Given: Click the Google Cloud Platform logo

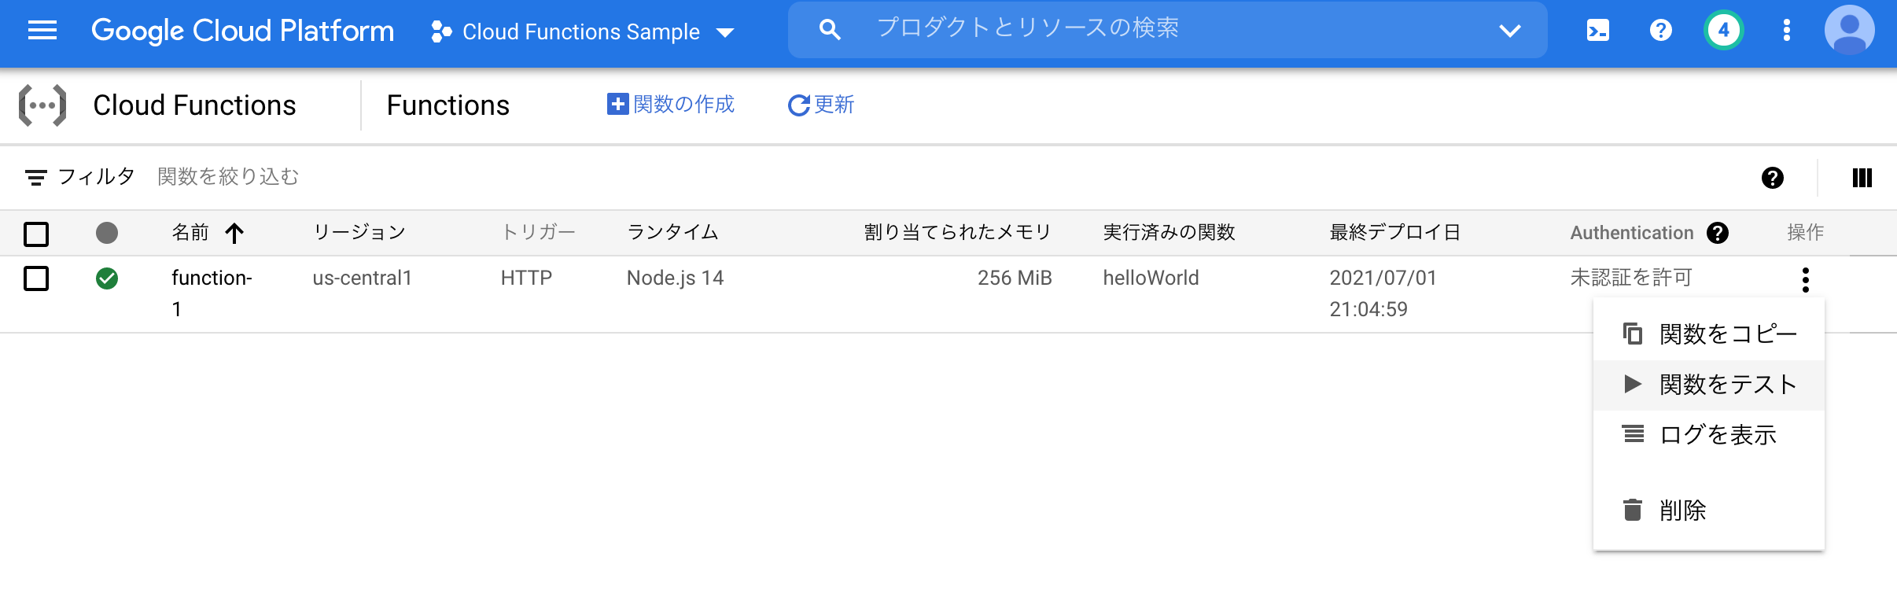Looking at the screenshot, I should coord(242,31).
